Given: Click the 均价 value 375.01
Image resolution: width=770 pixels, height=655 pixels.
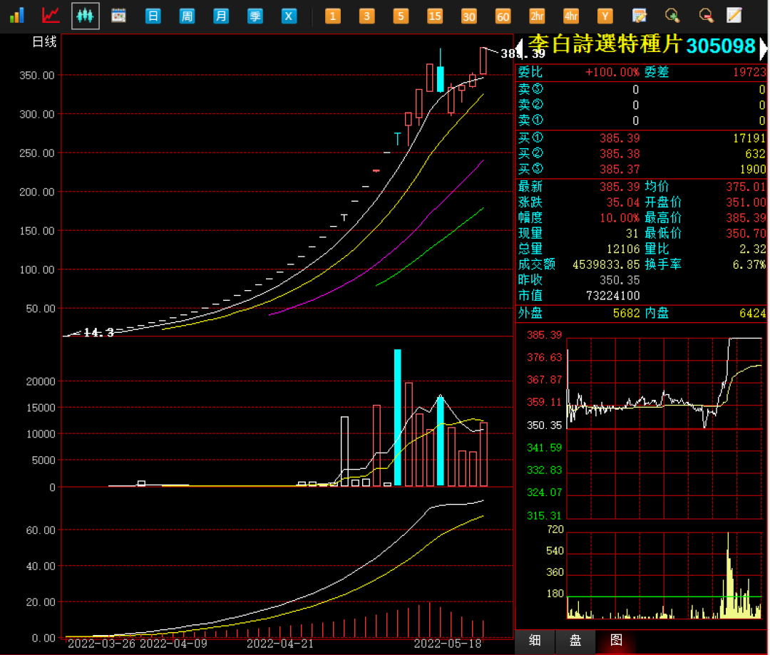Looking at the screenshot, I should [746, 187].
